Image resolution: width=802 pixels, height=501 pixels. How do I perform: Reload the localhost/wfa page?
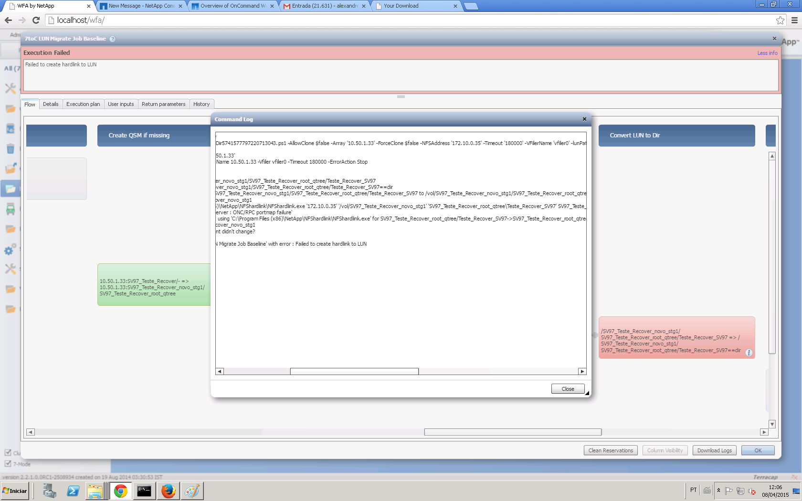point(36,20)
